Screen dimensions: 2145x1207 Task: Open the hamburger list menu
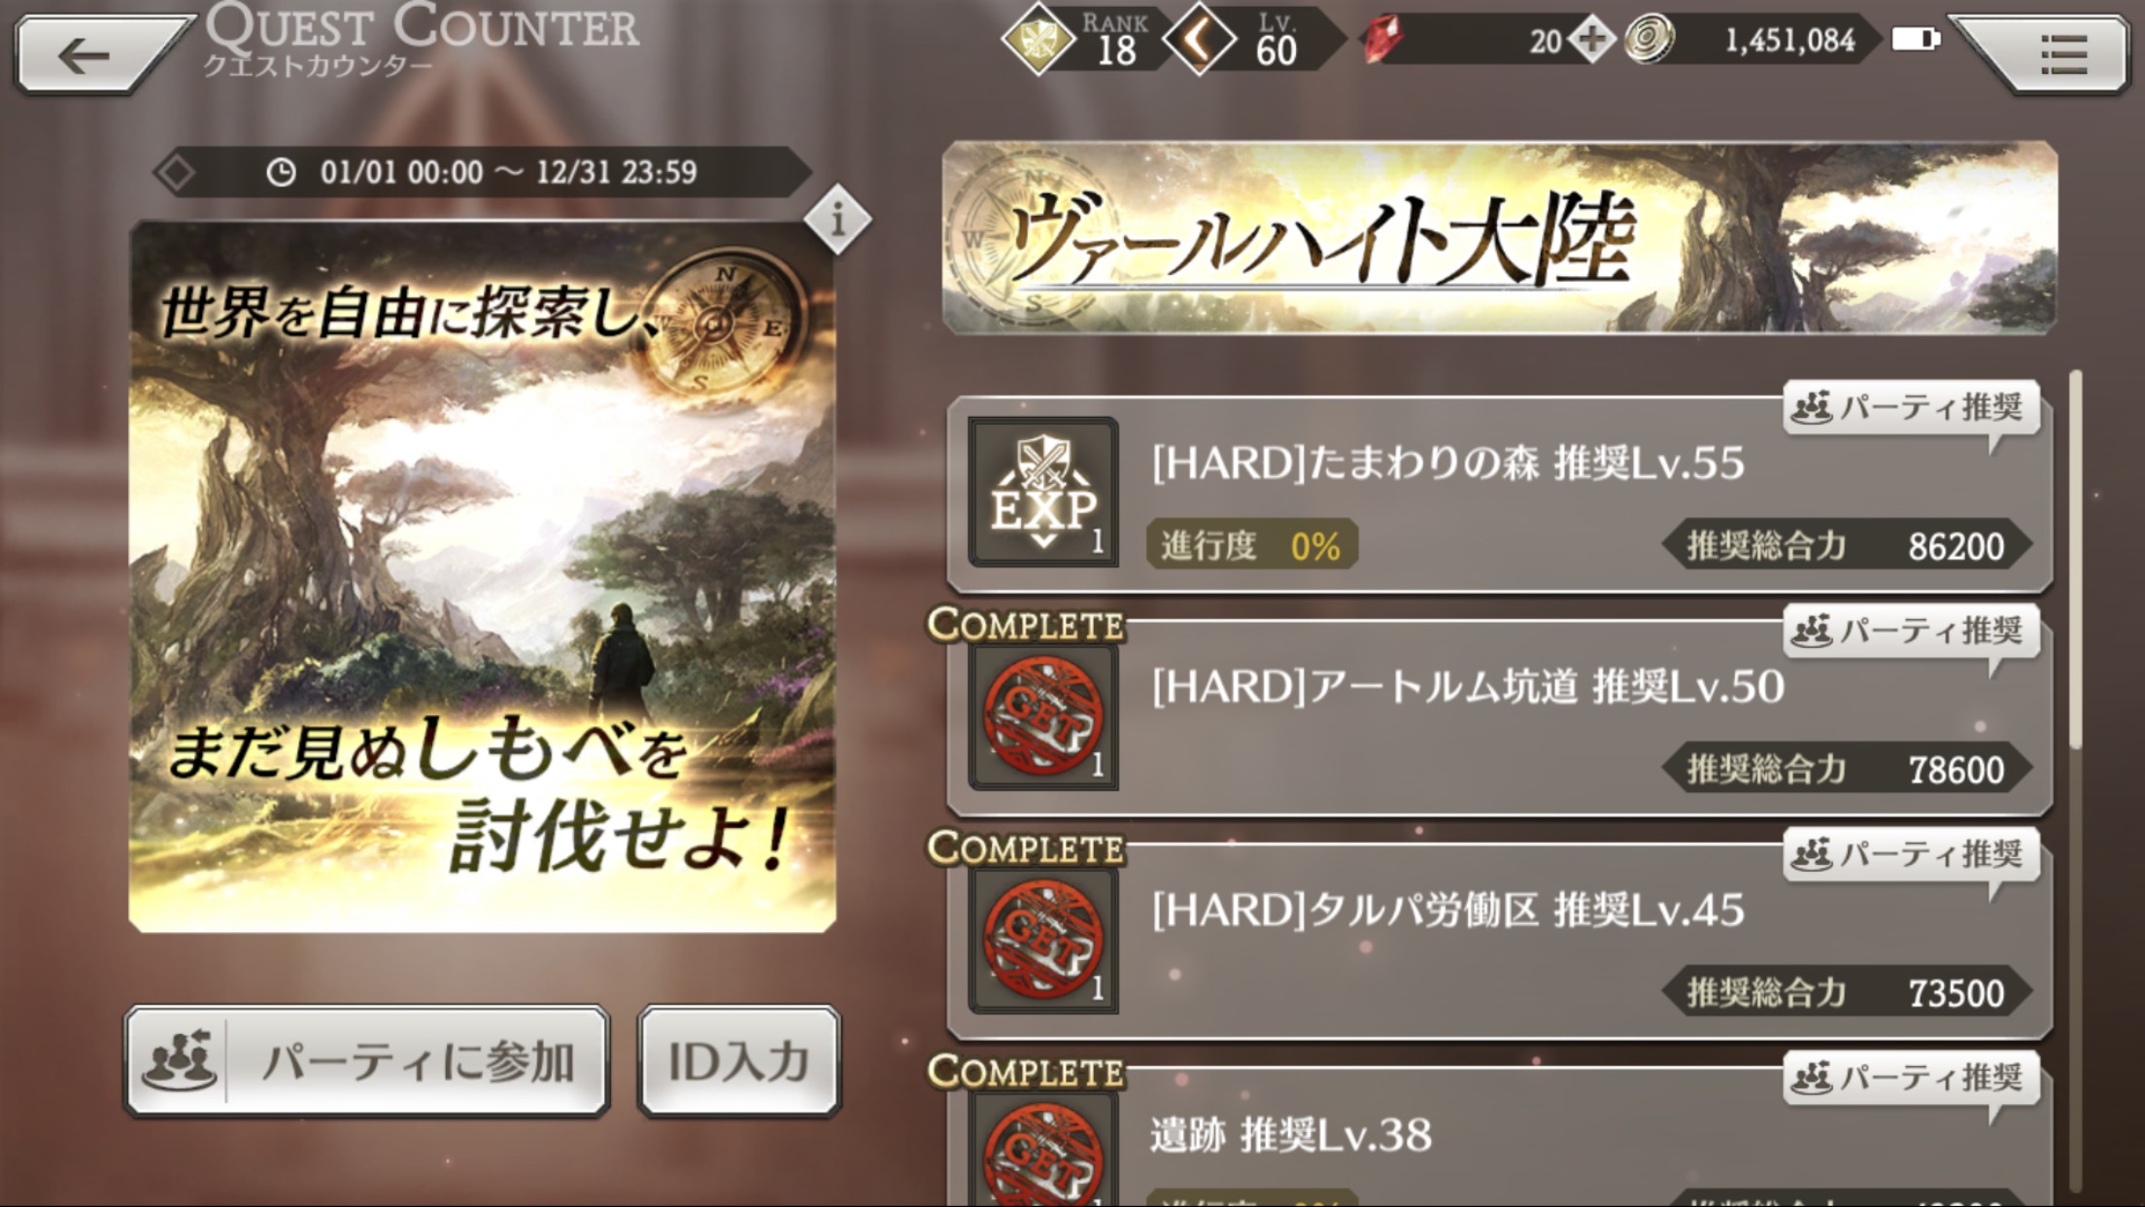pos(2052,54)
